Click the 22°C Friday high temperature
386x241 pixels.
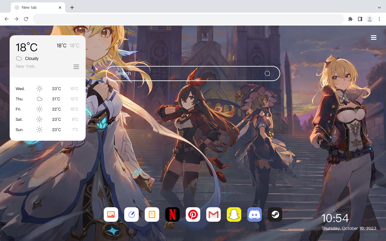[x=57, y=109]
